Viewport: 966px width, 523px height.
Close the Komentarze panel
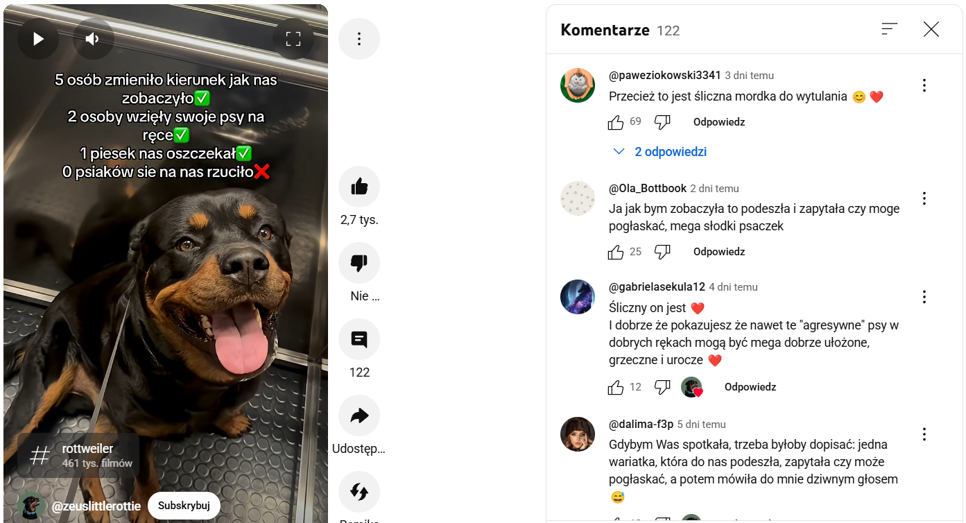931,29
